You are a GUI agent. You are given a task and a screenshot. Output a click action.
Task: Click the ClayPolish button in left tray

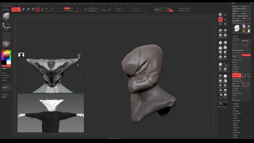pos(6,87)
